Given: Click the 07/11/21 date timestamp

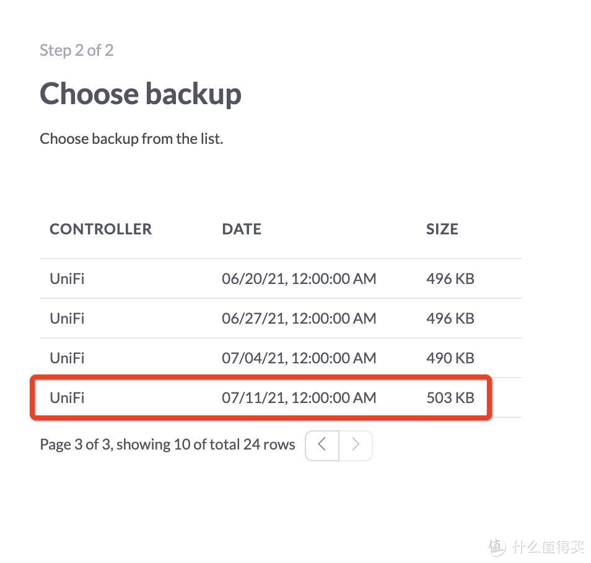Looking at the screenshot, I should pos(299,397).
